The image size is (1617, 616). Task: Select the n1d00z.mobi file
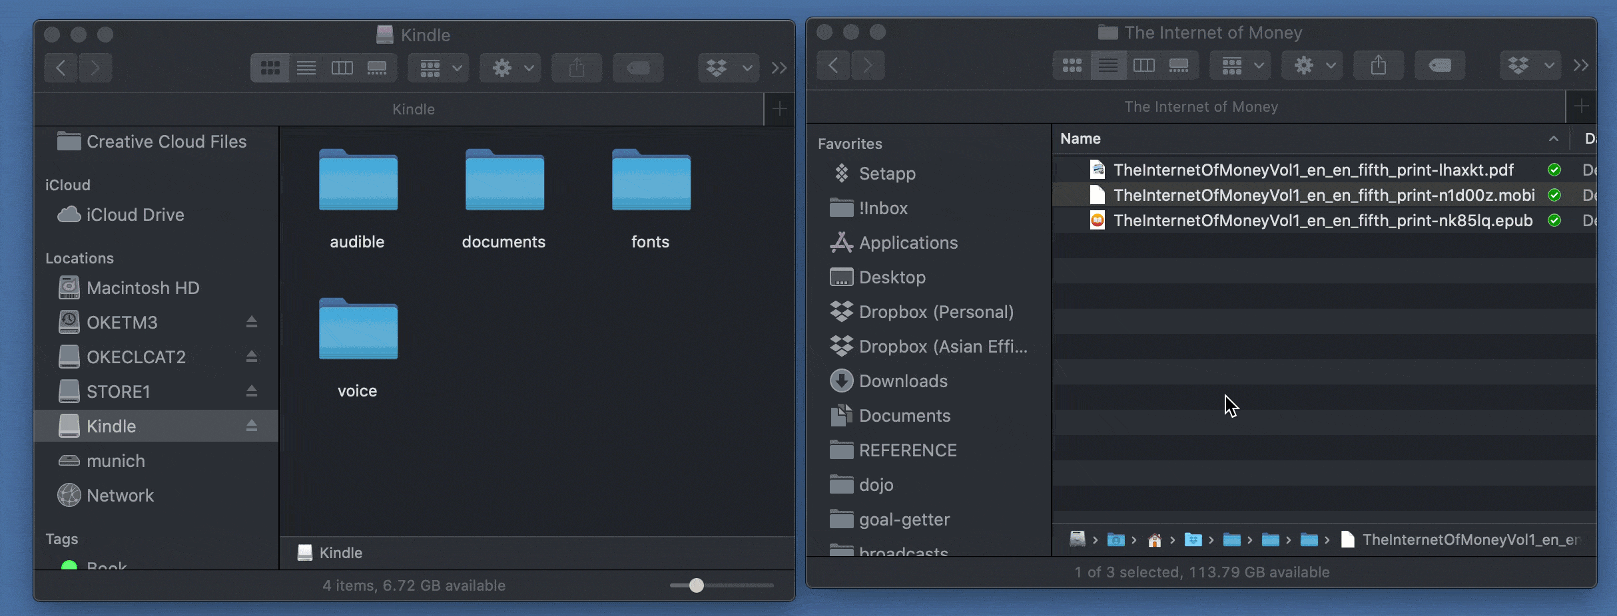tap(1324, 195)
